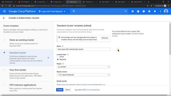Open the user account avatar
The image size is (171, 96).
tap(166, 11)
